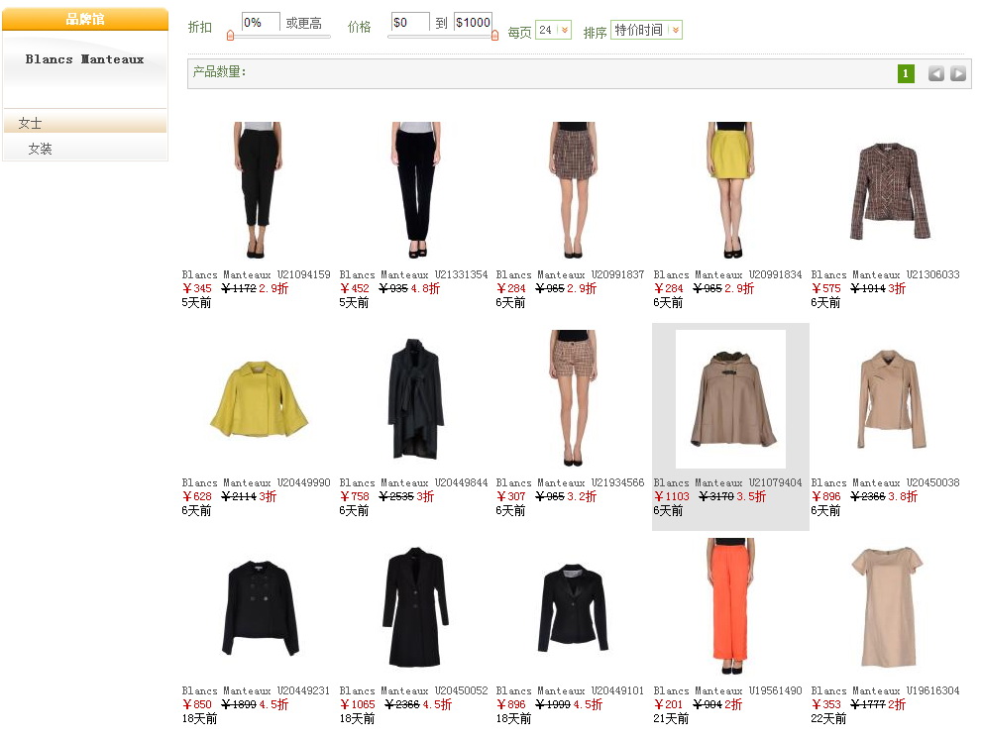Click 21天前 under orange pants
This screenshot has width=981, height=738.
click(671, 719)
